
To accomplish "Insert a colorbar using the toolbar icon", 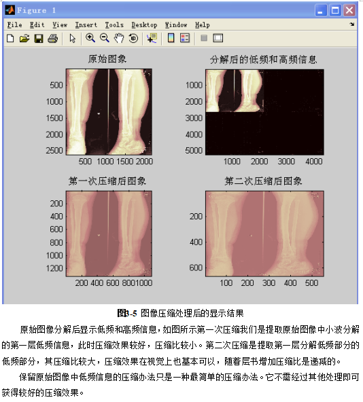I will (x=171, y=38).
